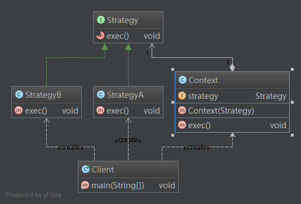Click the StrategyB class icon
Image resolution: width=301 pixels, height=204 pixels.
tap(19, 94)
